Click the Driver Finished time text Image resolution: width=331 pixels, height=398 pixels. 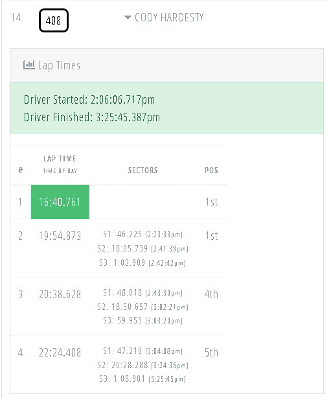coord(92,117)
